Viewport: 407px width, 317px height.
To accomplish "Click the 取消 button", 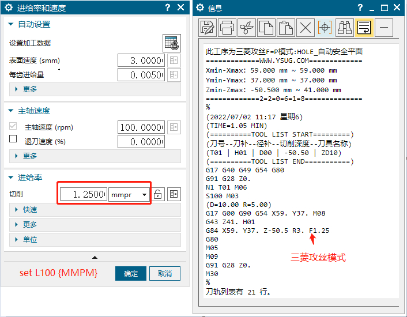I will click(164, 273).
